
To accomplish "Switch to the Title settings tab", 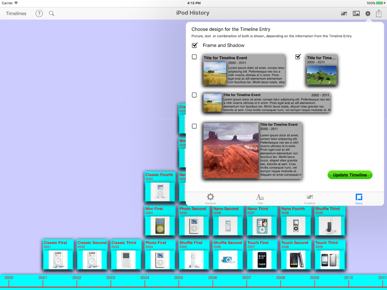I will tap(260, 199).
